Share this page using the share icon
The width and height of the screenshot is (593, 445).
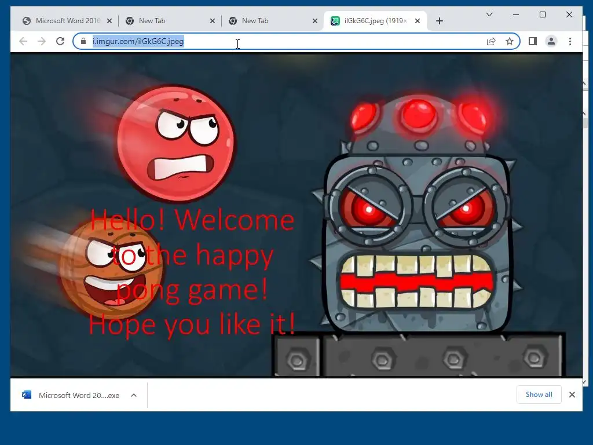(491, 41)
